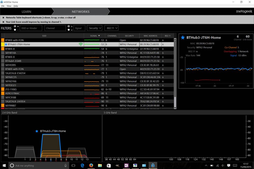Select the SKYEB323 network row
Viewport: 254px width, 169px height.
click(87, 85)
